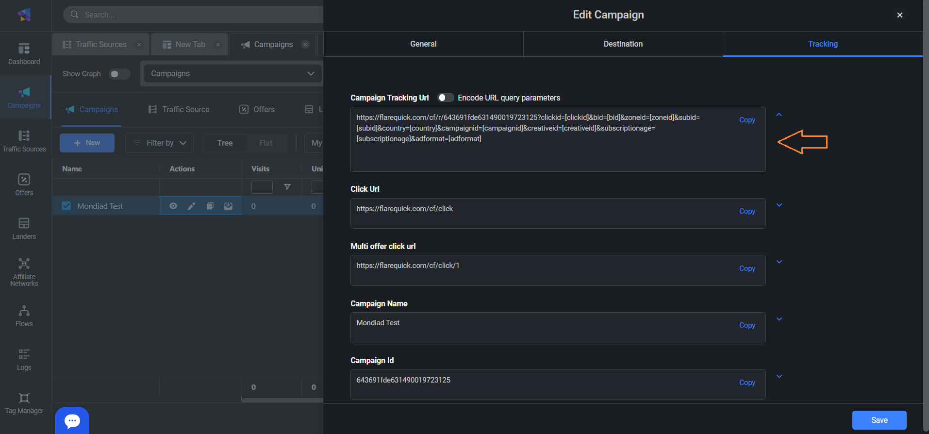This screenshot has height=434, width=929.
Task: Copy the Campaign Tracking Url
Action: pos(747,120)
